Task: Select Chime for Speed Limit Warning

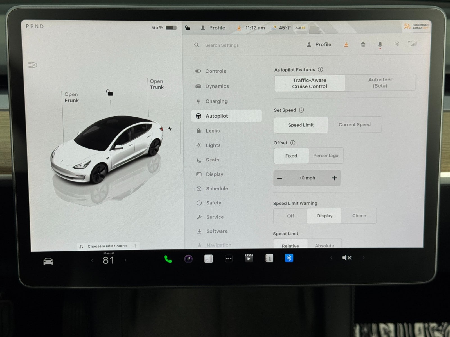Action: click(x=359, y=216)
